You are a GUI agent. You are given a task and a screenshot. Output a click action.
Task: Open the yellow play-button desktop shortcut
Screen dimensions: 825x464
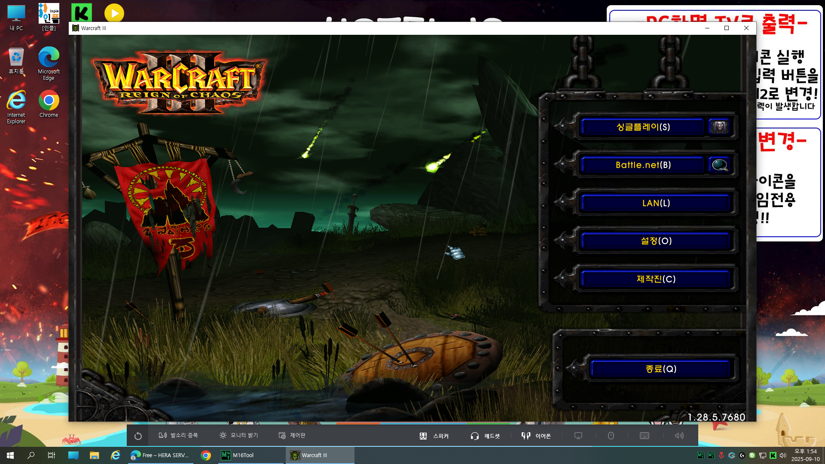[x=114, y=13]
